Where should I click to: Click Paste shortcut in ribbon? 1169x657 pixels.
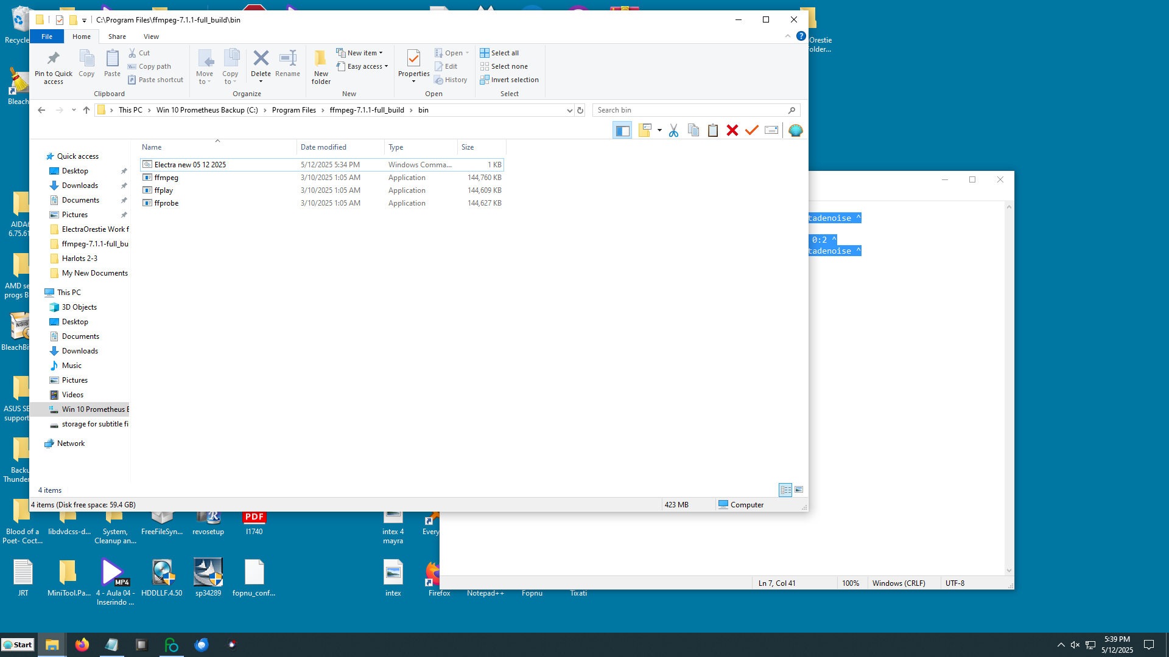(x=155, y=80)
